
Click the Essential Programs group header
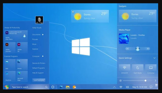[x=11, y=56]
